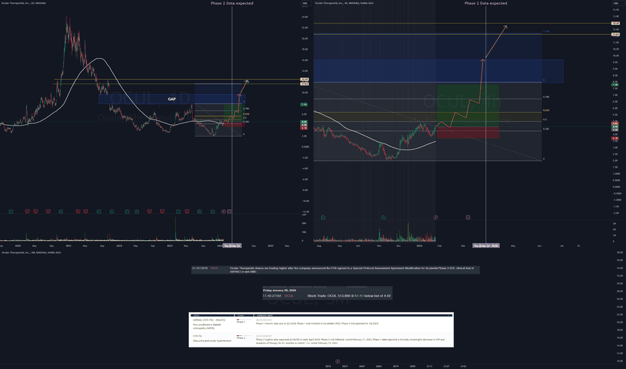
Task: Click the green earnings marker above Aug on 4h chart
Action: pos(323,217)
